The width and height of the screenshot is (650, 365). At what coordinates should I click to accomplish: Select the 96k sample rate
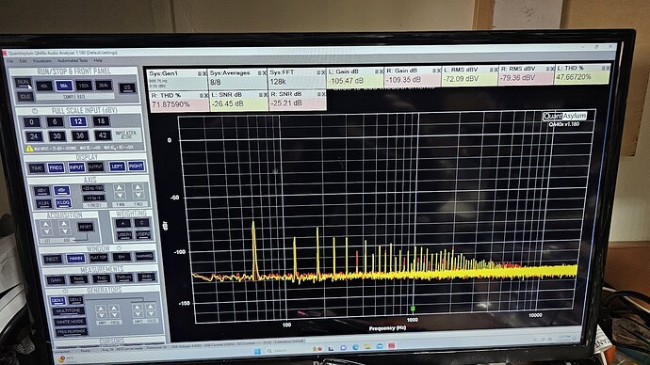(64, 86)
